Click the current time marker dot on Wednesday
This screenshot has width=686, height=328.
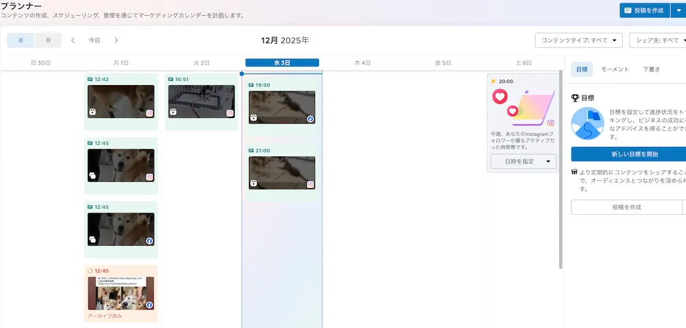[242, 73]
